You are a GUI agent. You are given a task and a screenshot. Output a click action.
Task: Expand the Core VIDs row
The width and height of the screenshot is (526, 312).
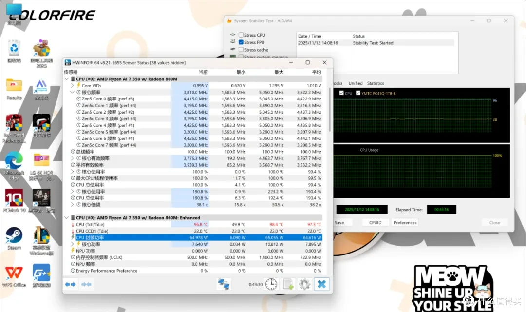[x=72, y=86]
